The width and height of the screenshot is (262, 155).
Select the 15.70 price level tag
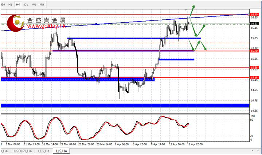pos(254,51)
